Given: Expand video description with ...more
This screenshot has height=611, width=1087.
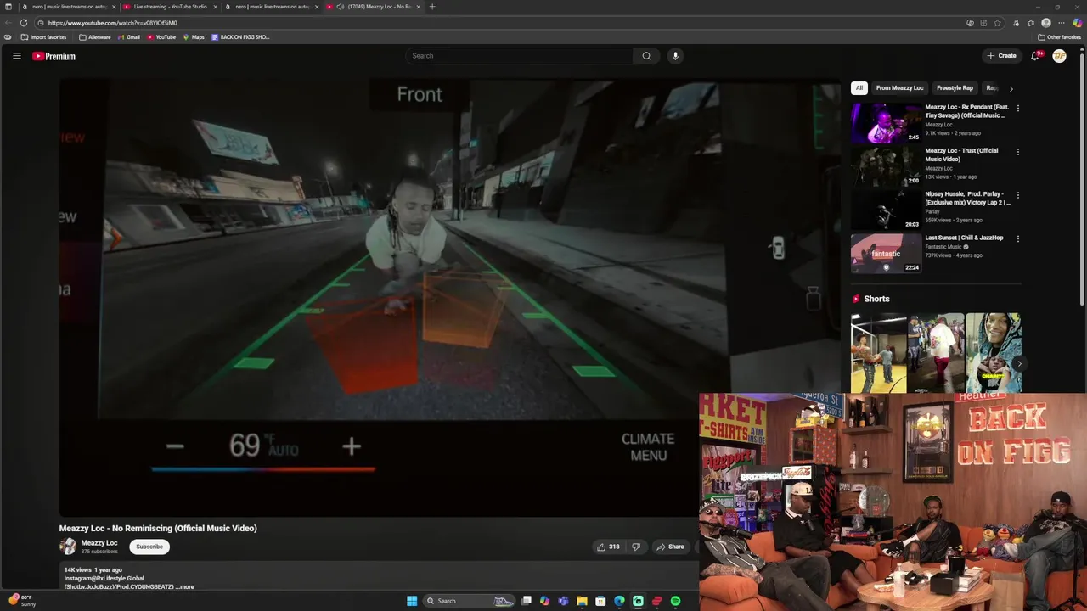Looking at the screenshot, I should point(184,586).
